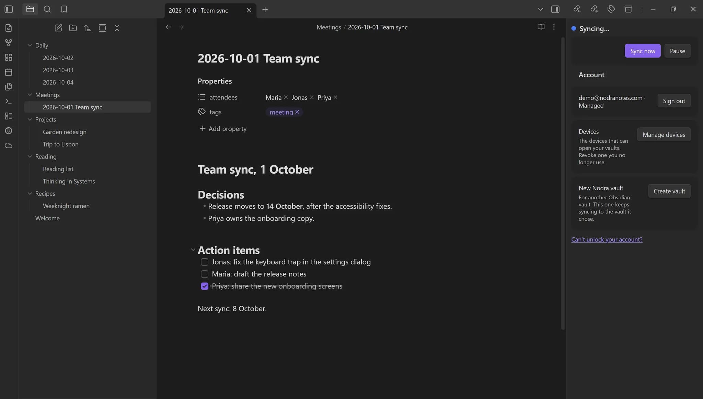Create a new note
The height and width of the screenshot is (399, 703).
pyautogui.click(x=58, y=28)
